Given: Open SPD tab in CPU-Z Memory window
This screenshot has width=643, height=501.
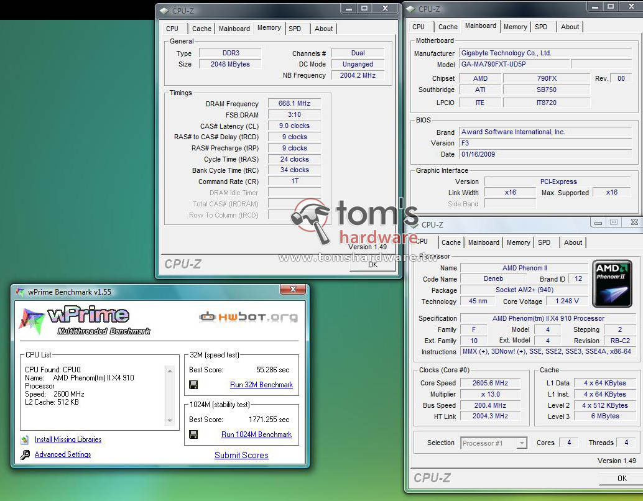Looking at the screenshot, I should point(295,29).
